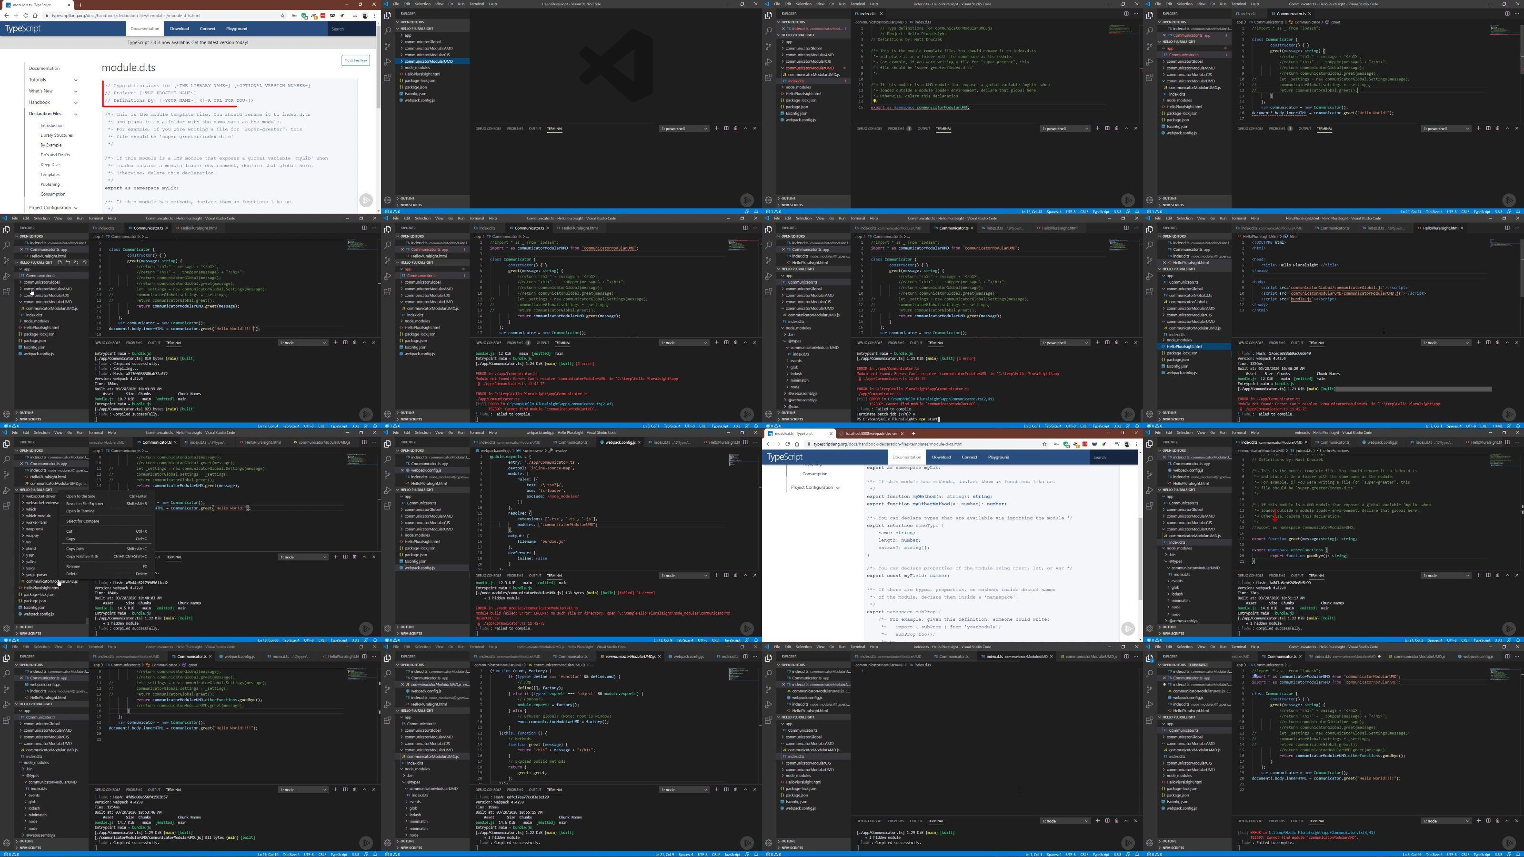Open '1: node' terminal dropdown in the webpack.config.js window

click(684, 575)
